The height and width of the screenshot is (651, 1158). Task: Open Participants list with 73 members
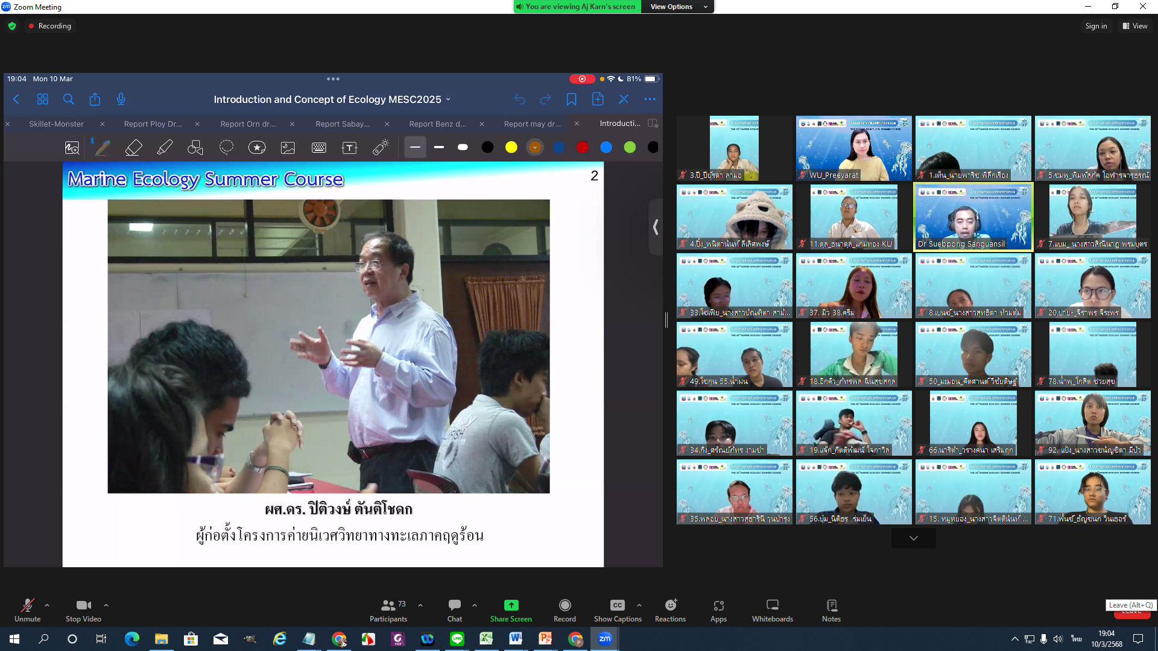tap(389, 605)
